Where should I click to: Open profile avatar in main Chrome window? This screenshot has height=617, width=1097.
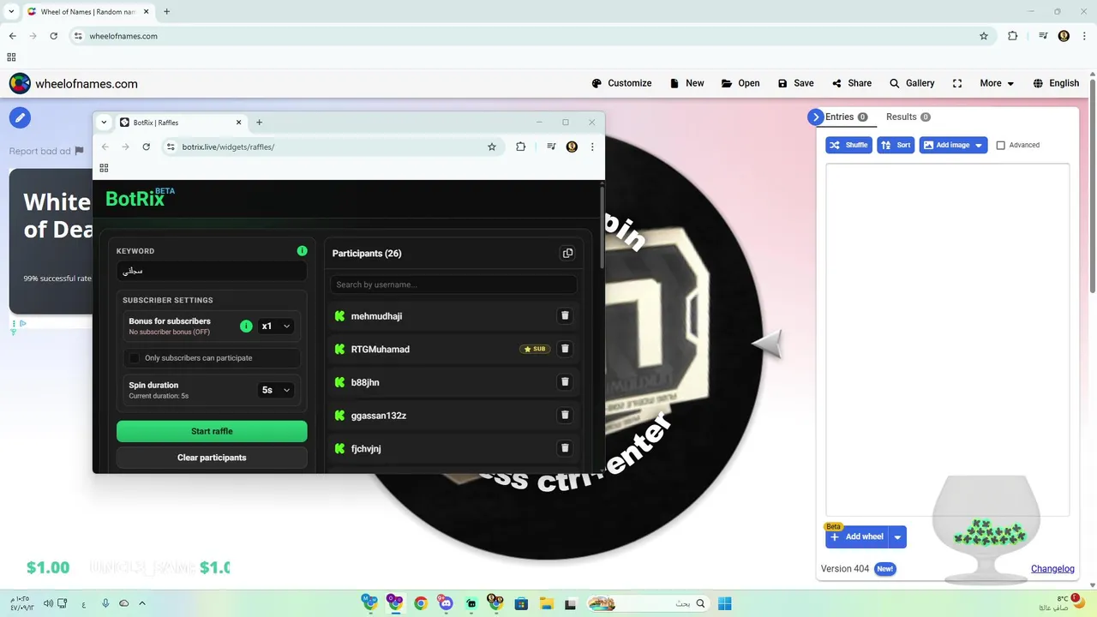tap(1064, 36)
